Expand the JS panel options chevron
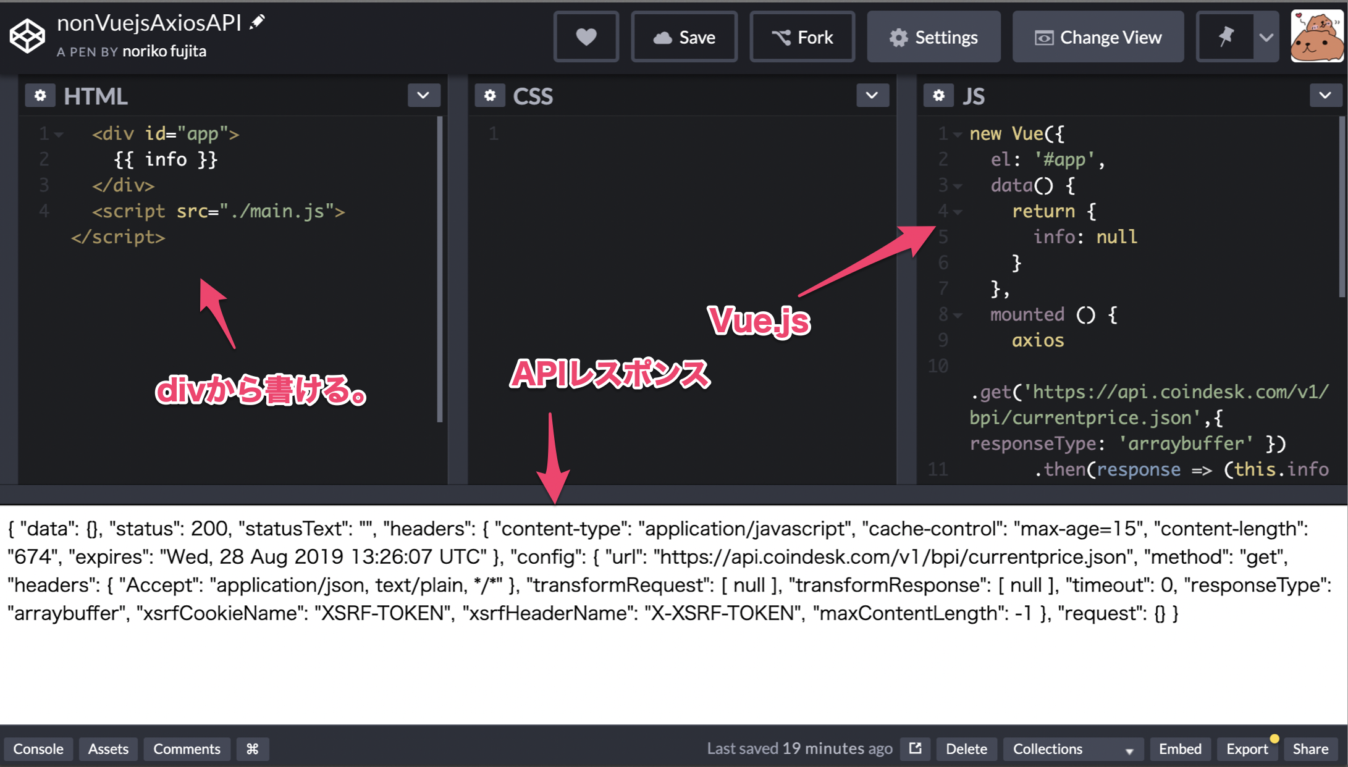Screen dimensions: 1348x767 point(1325,96)
